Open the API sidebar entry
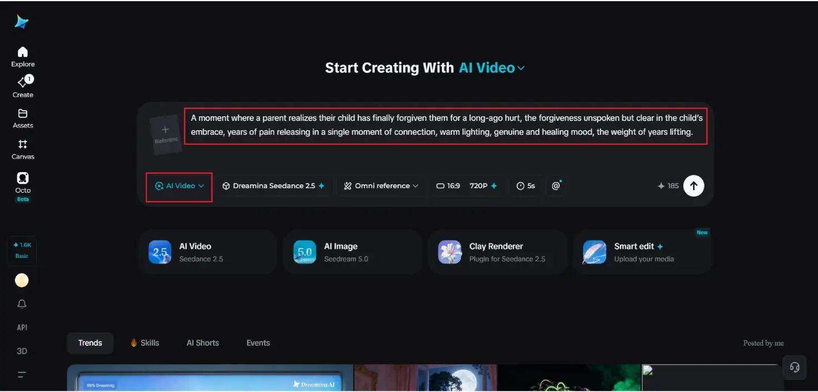 point(22,327)
